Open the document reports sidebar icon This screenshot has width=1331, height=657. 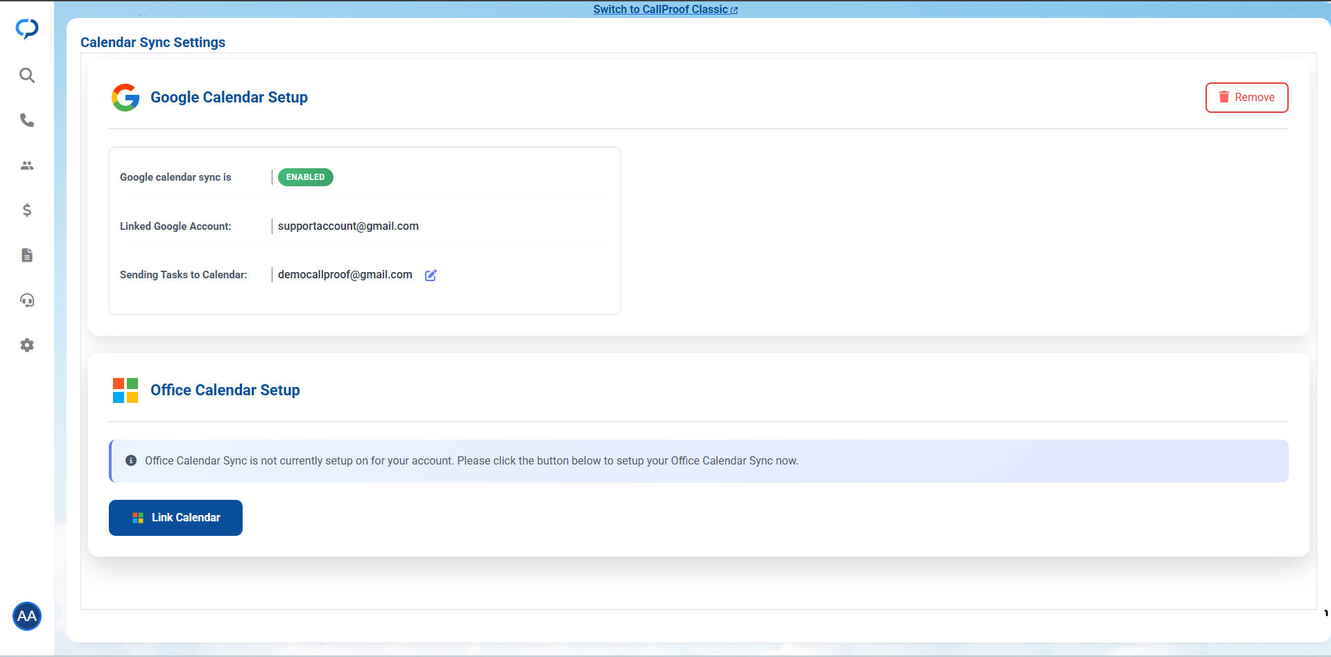click(x=27, y=255)
